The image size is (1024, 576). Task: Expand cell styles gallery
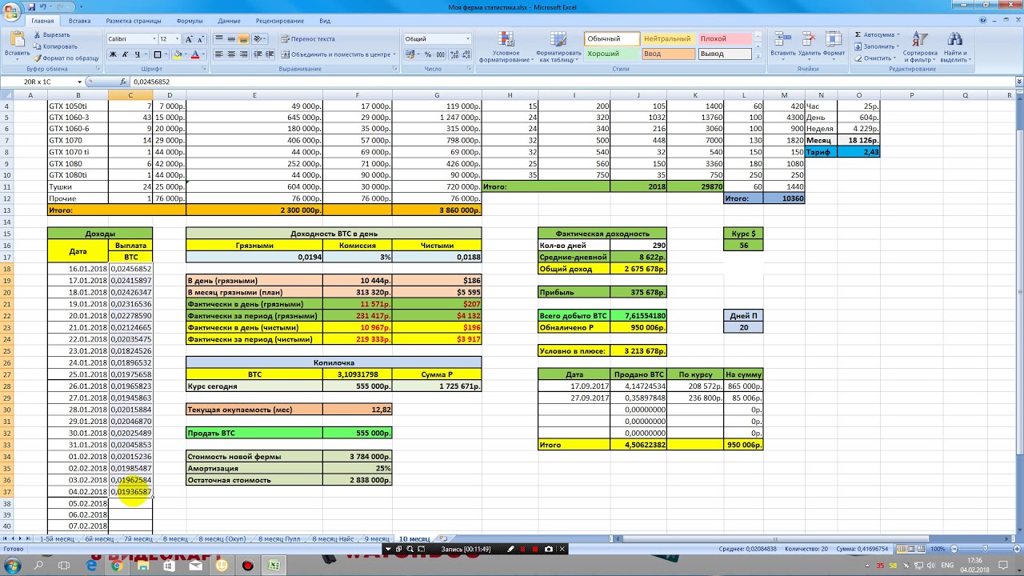pos(759,56)
